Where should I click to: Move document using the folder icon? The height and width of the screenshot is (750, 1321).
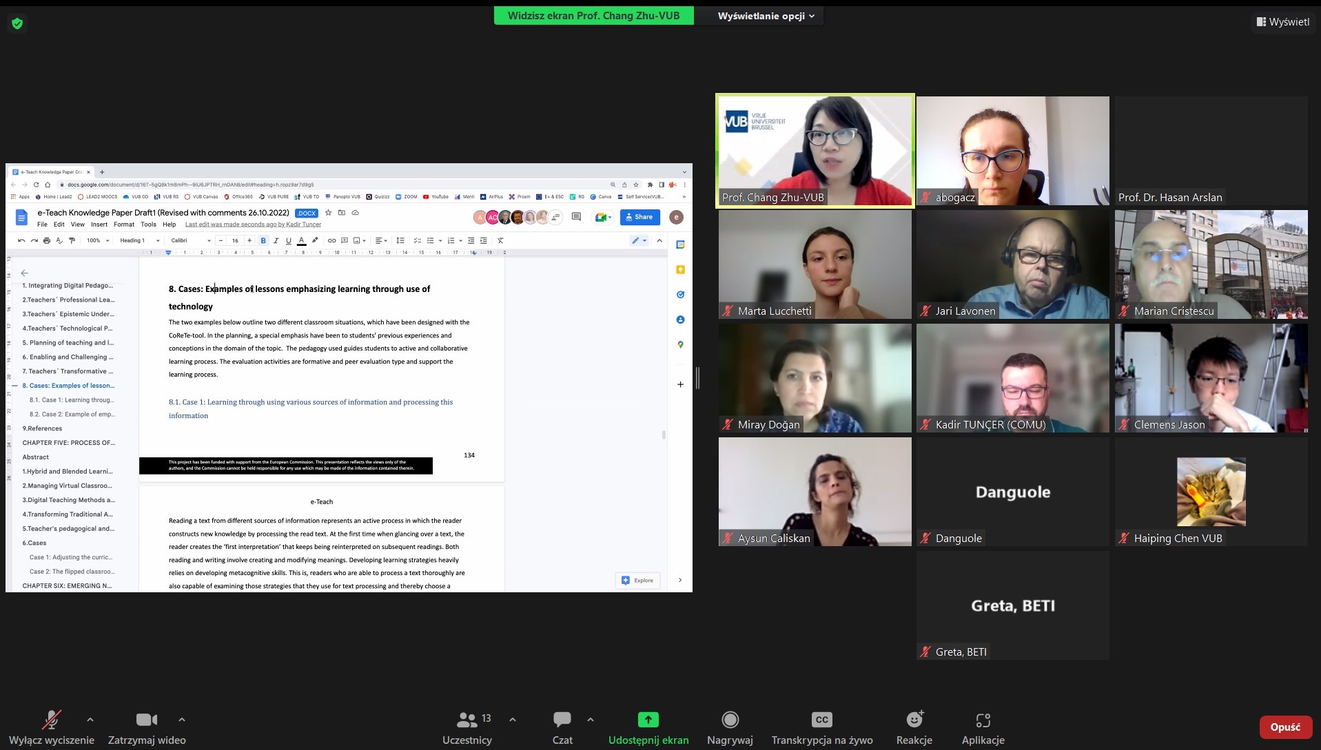pyautogui.click(x=342, y=213)
